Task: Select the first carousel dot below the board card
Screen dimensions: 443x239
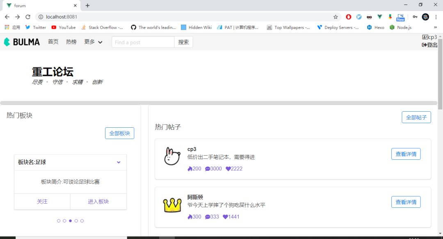Action: [58, 221]
